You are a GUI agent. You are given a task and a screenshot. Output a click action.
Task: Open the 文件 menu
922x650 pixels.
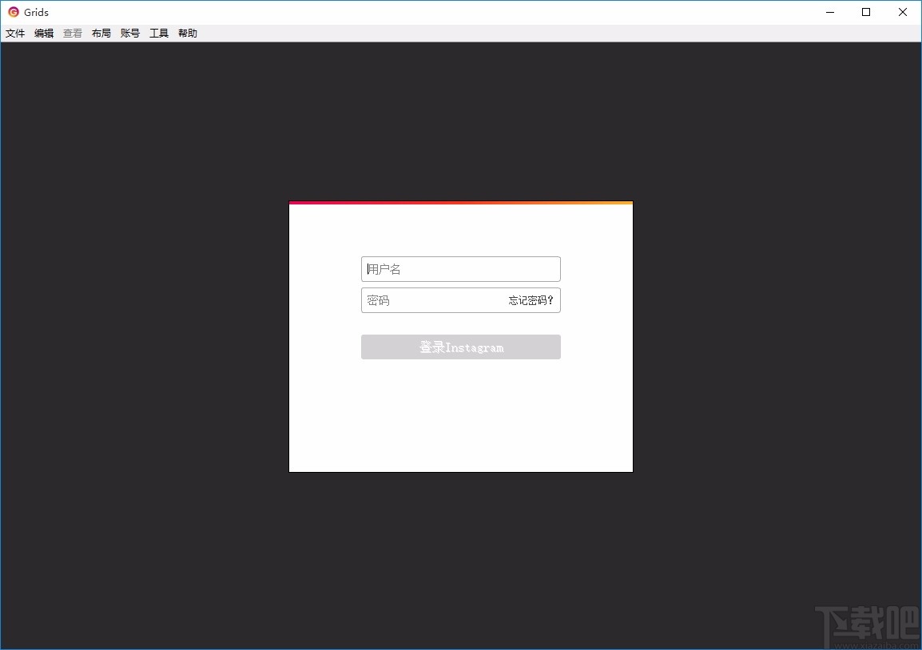(x=15, y=34)
